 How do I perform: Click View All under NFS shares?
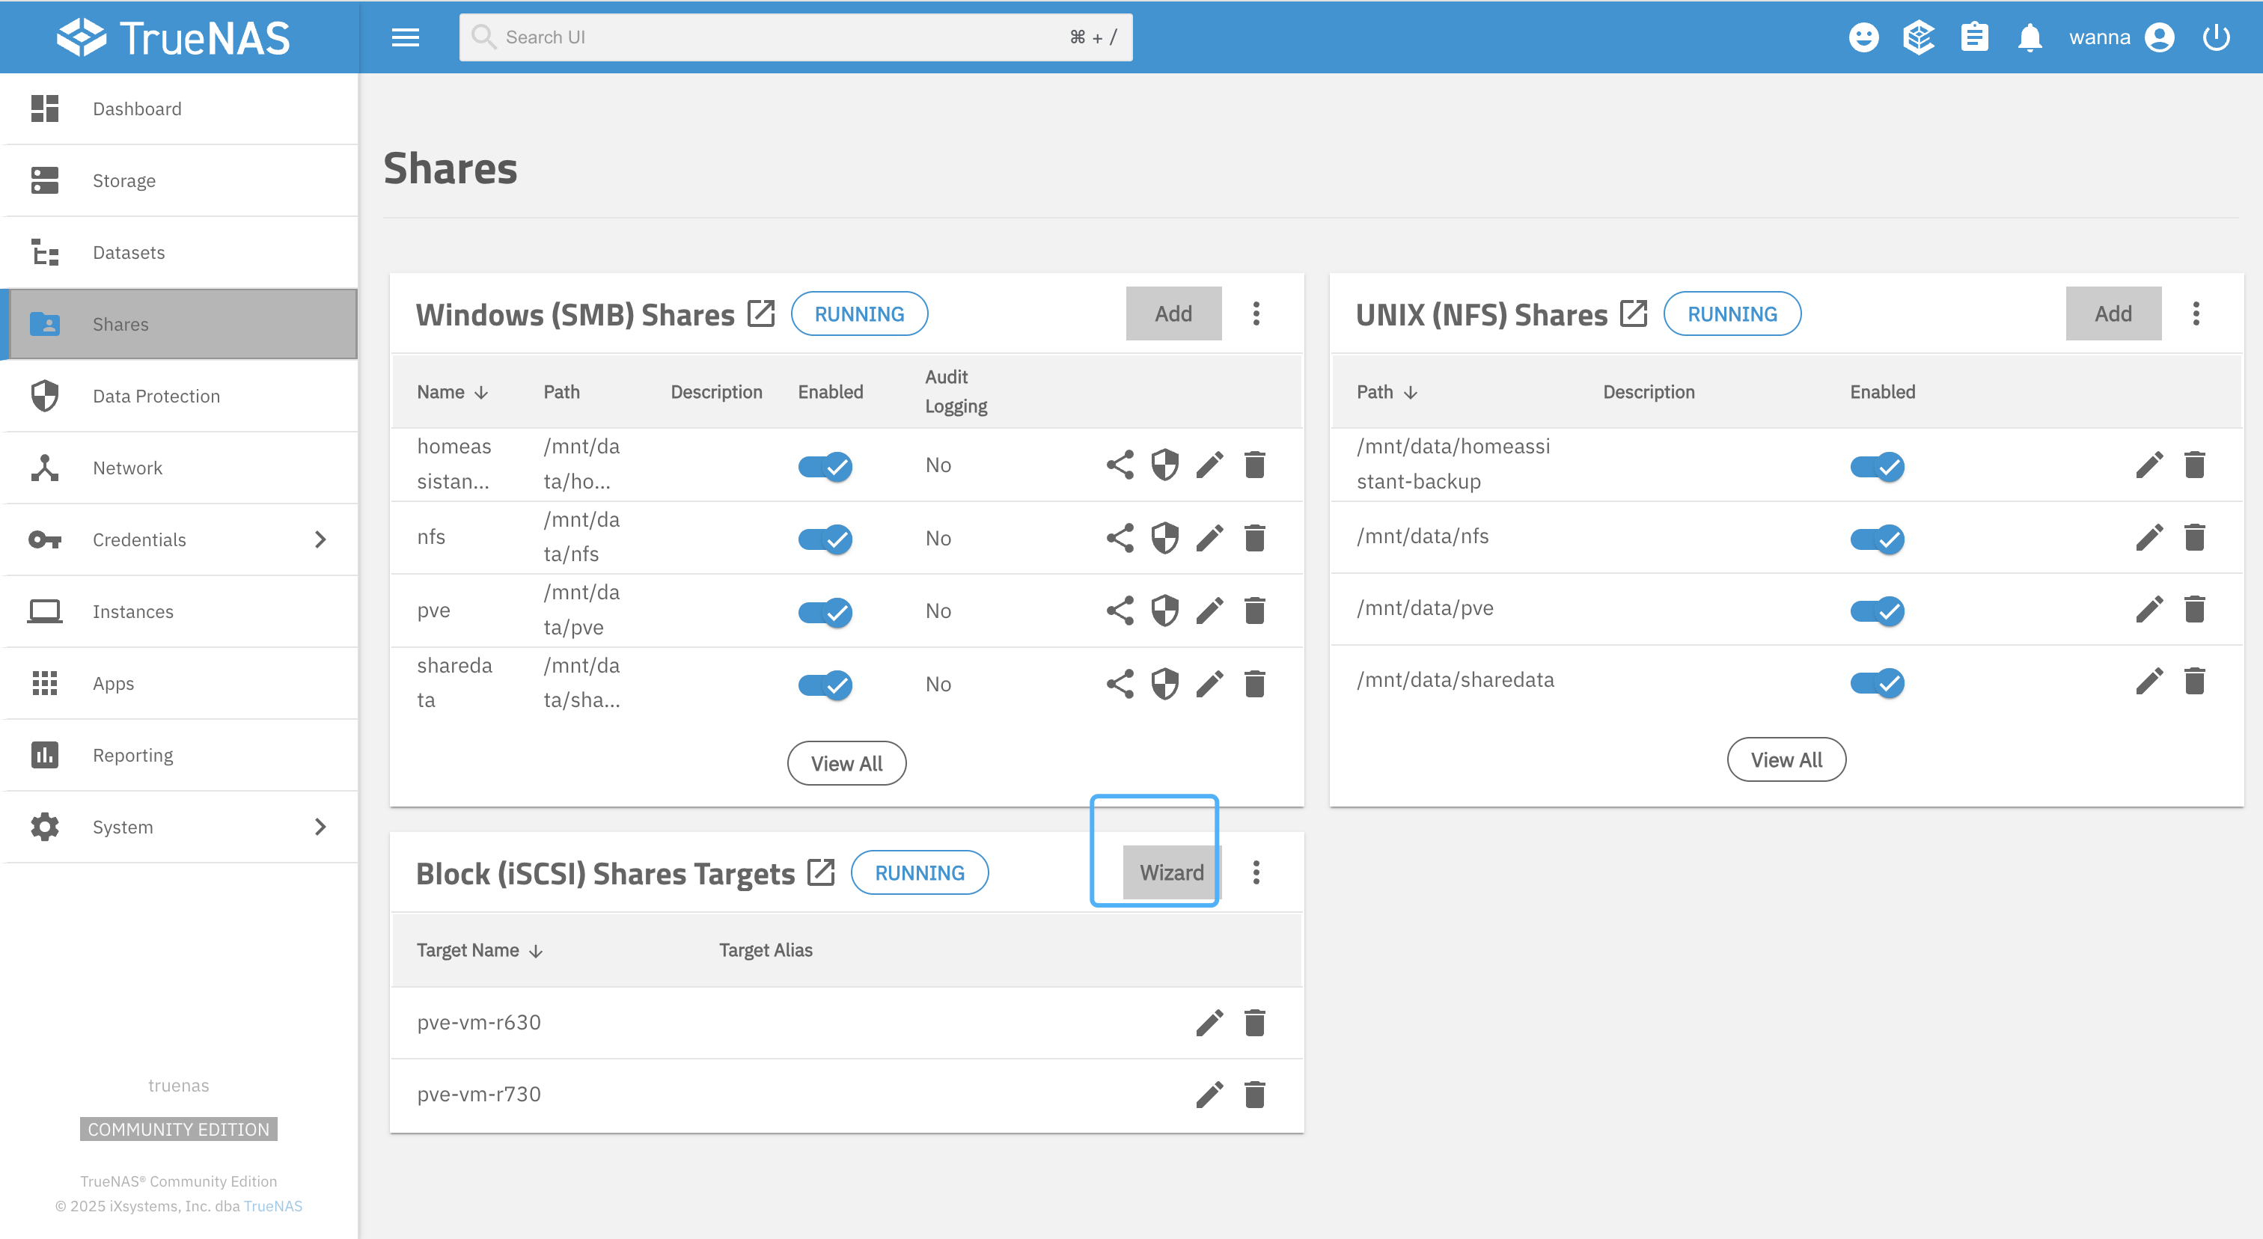click(1785, 759)
